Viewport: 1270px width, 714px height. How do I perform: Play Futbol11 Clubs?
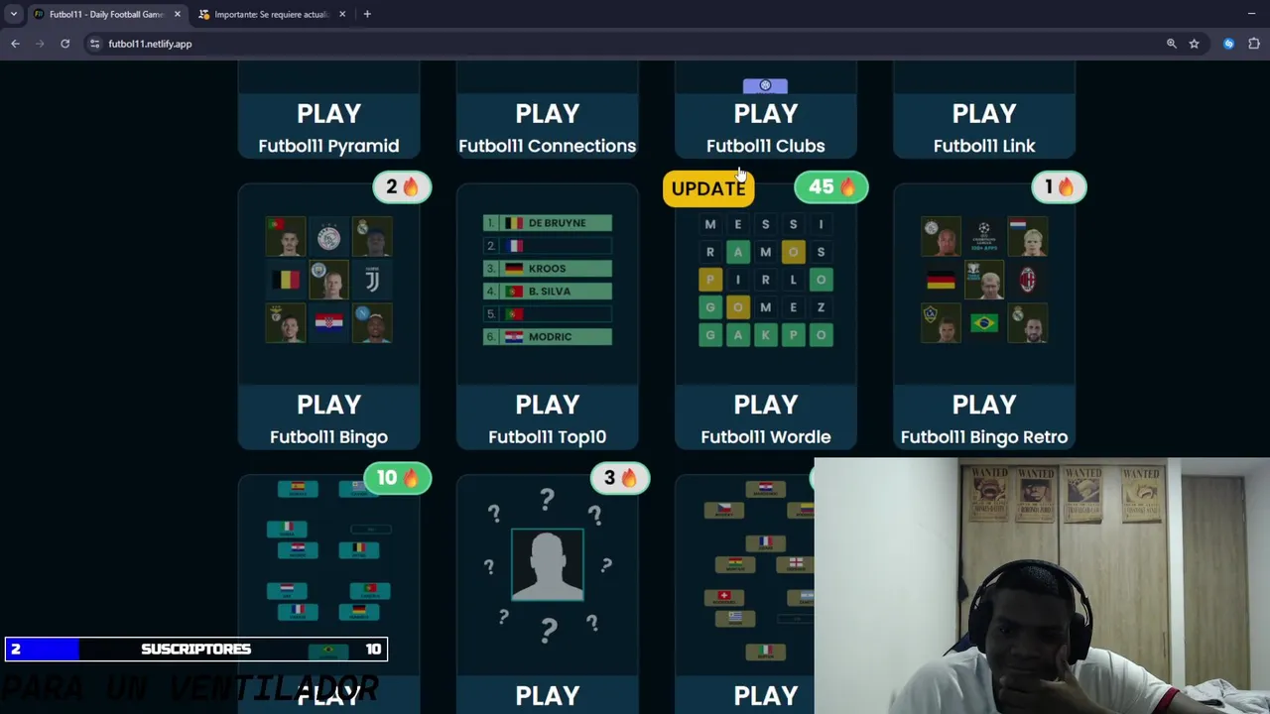(765, 114)
